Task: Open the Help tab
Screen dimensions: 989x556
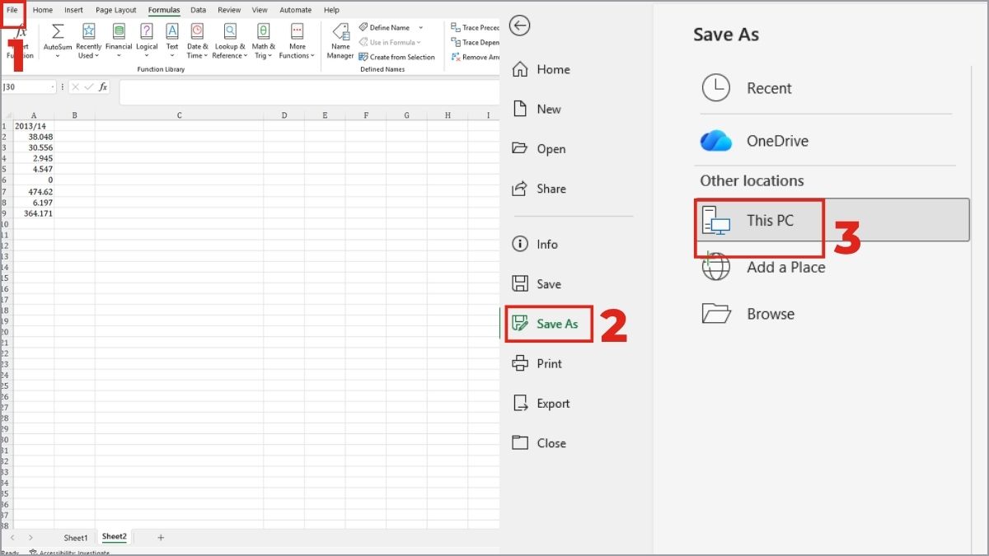Action: [331, 10]
